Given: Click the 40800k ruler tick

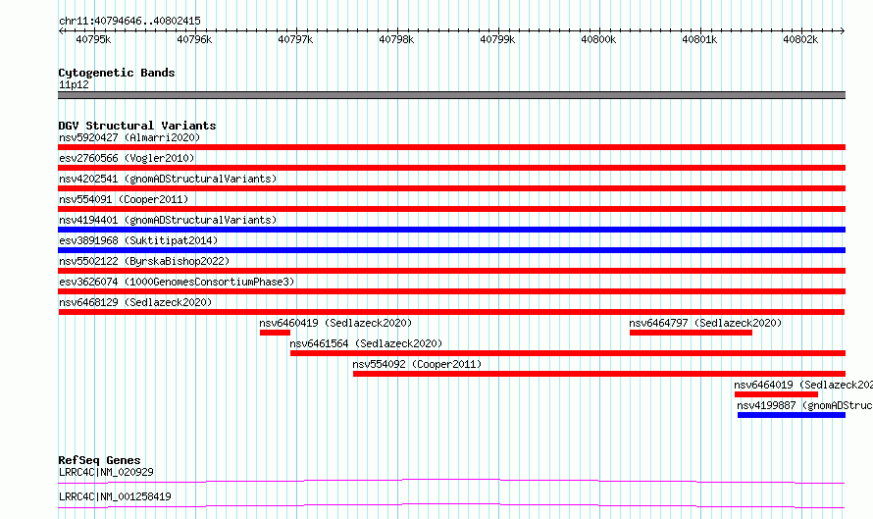Looking at the screenshot, I should (x=598, y=39).
